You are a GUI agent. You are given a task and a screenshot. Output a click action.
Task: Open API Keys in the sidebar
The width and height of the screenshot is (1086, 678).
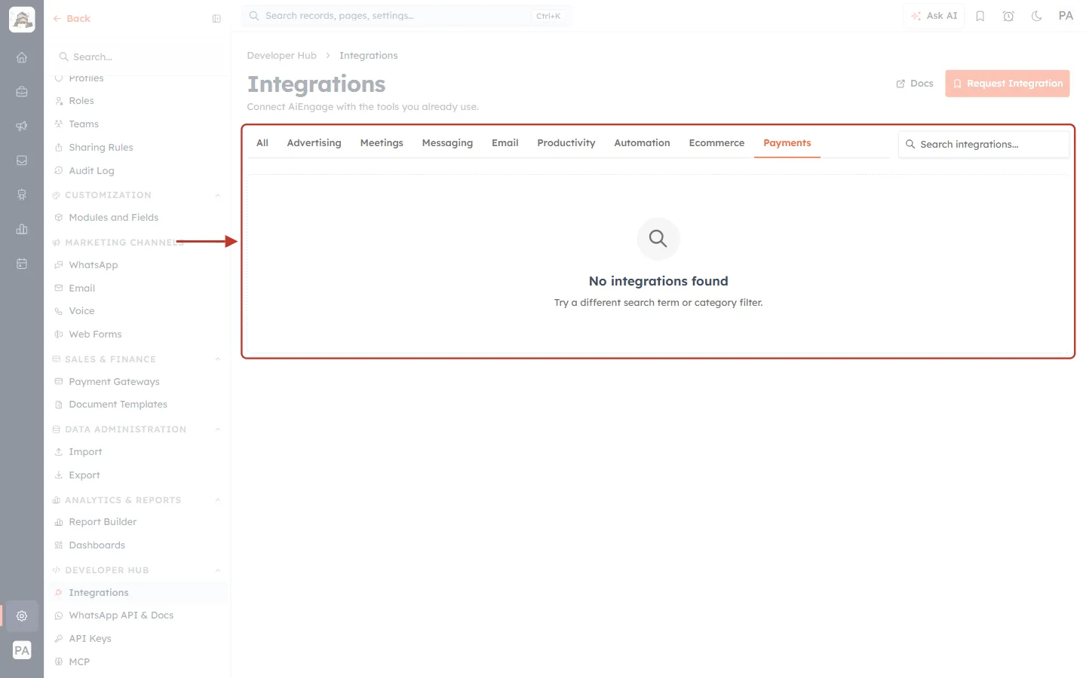[x=90, y=639]
